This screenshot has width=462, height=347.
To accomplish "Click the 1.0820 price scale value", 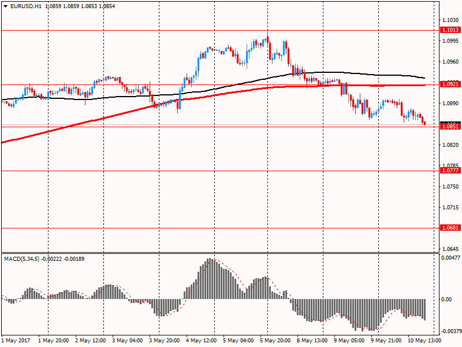I will click(450, 145).
